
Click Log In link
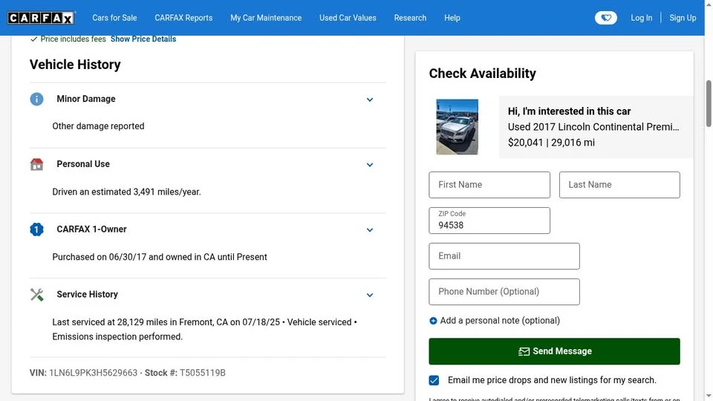coord(641,18)
